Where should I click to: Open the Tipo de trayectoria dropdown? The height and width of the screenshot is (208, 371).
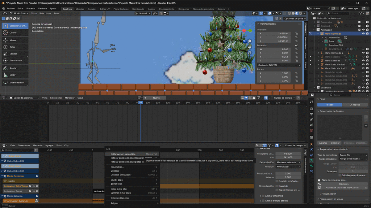[x=353, y=155]
